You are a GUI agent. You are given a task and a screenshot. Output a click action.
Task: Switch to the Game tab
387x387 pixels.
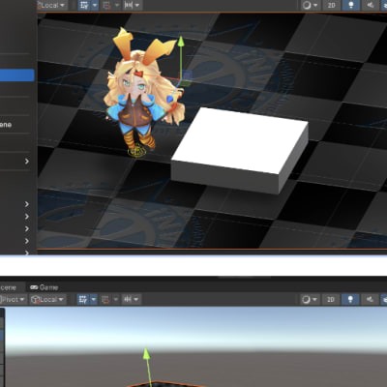point(45,287)
